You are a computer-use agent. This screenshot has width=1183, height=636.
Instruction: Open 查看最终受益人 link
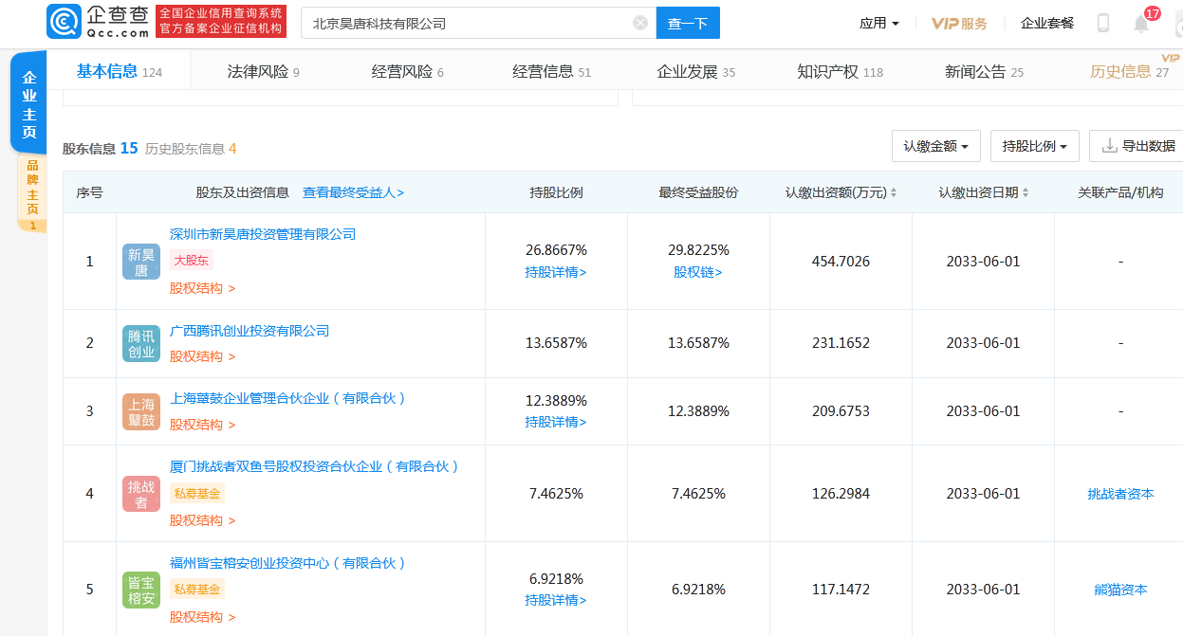[353, 192]
